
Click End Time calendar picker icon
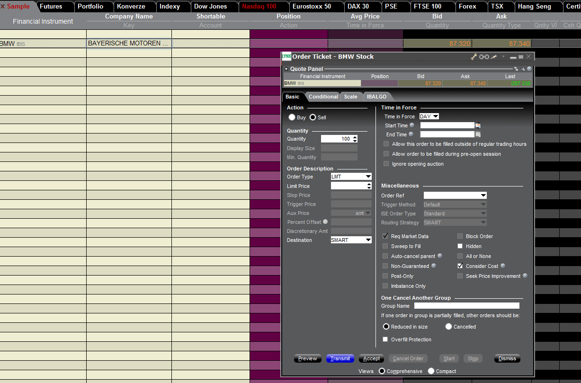coord(478,134)
